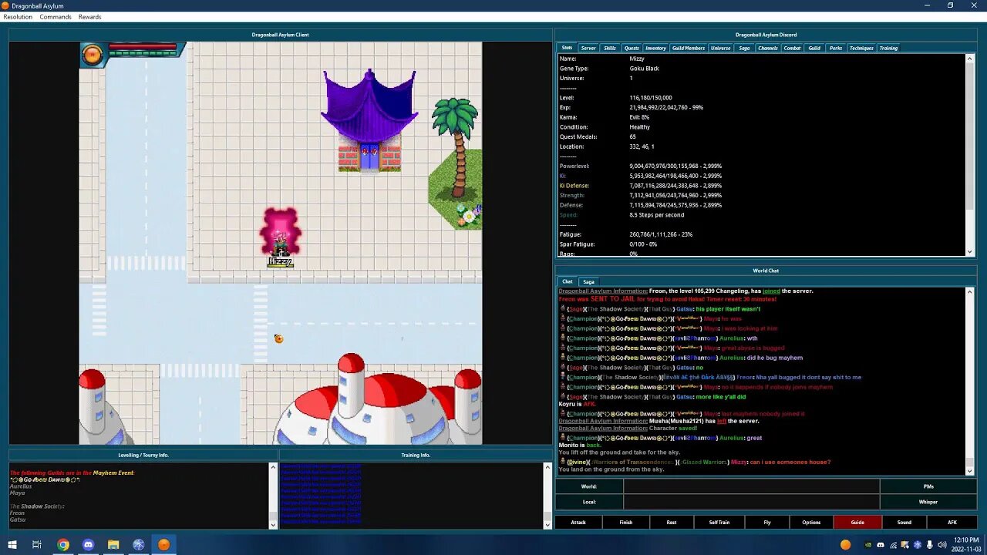Open the Resolution menu

click(x=18, y=17)
